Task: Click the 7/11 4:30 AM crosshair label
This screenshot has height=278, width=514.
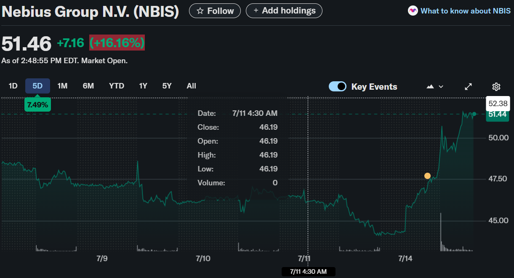Action: click(x=309, y=272)
